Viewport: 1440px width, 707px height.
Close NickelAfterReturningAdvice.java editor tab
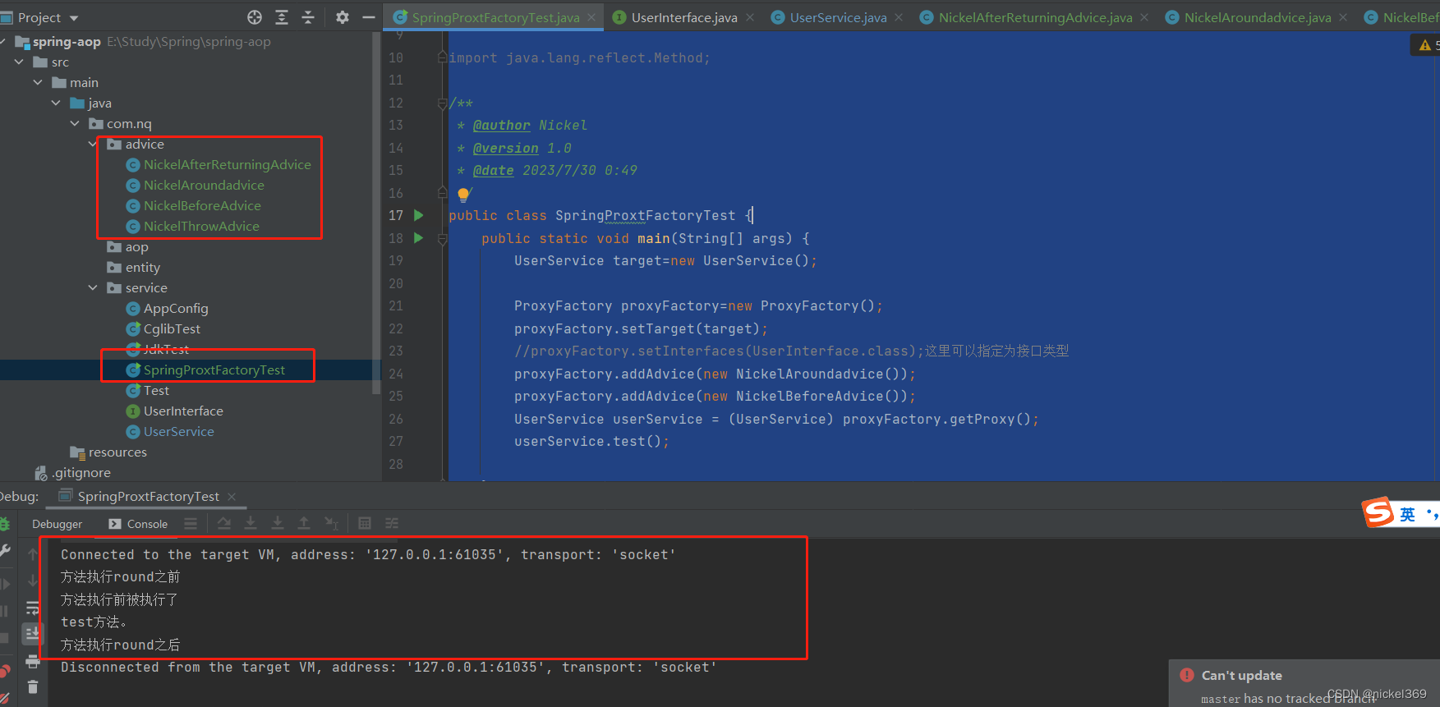point(1144,17)
